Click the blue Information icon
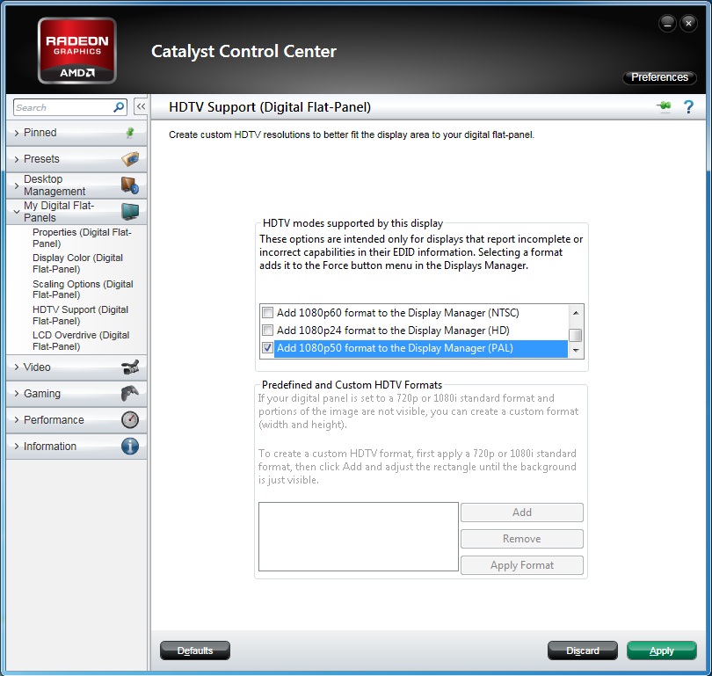The height and width of the screenshot is (676, 712). point(130,447)
